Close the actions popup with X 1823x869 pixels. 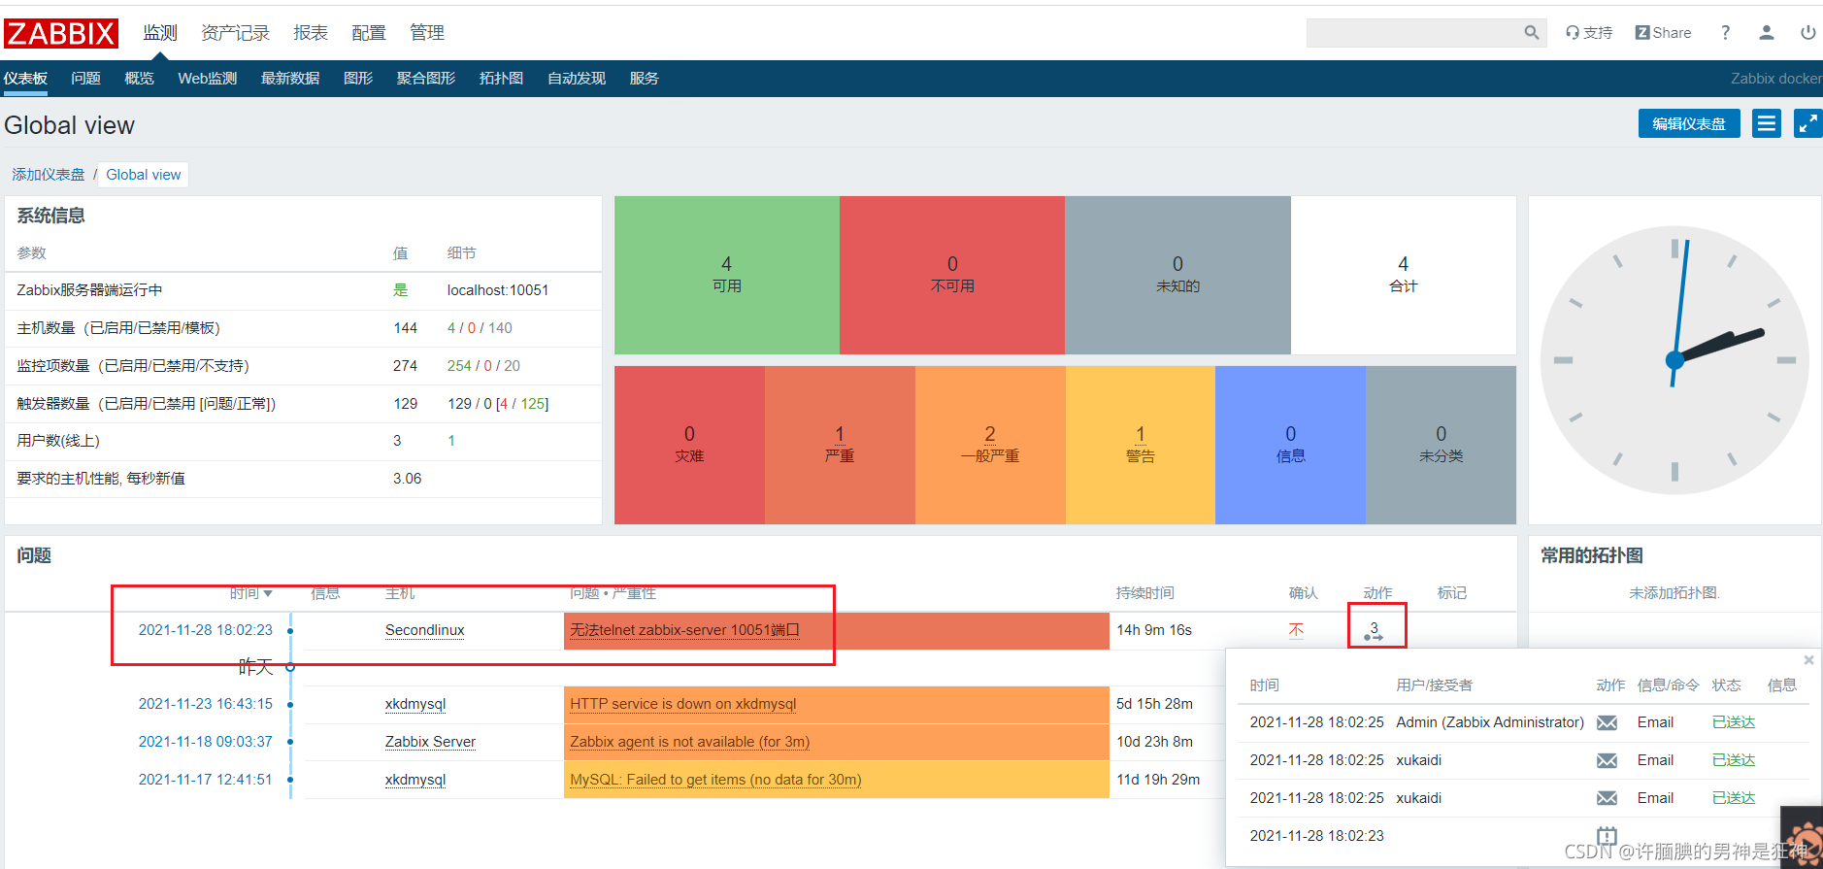point(1808,660)
